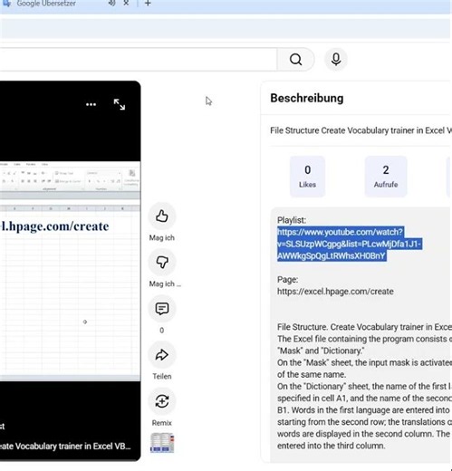Click the 'Playlist:' label in description
The image size is (452, 471).
pos(292,220)
